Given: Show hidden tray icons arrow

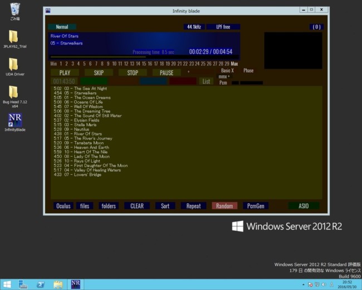Looking at the screenshot, I should (x=304, y=284).
